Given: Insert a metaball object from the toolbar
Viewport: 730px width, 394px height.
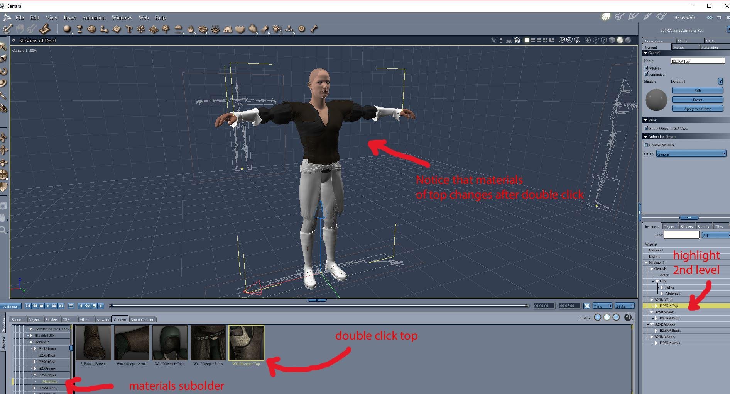Looking at the screenshot, I should point(104,29).
